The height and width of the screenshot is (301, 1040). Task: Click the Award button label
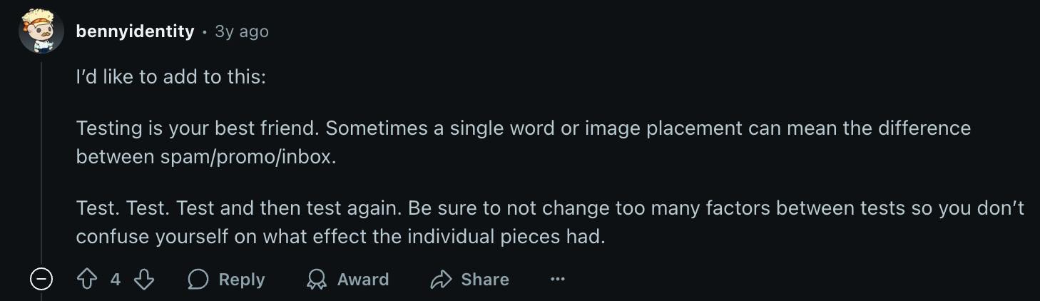coord(363,280)
